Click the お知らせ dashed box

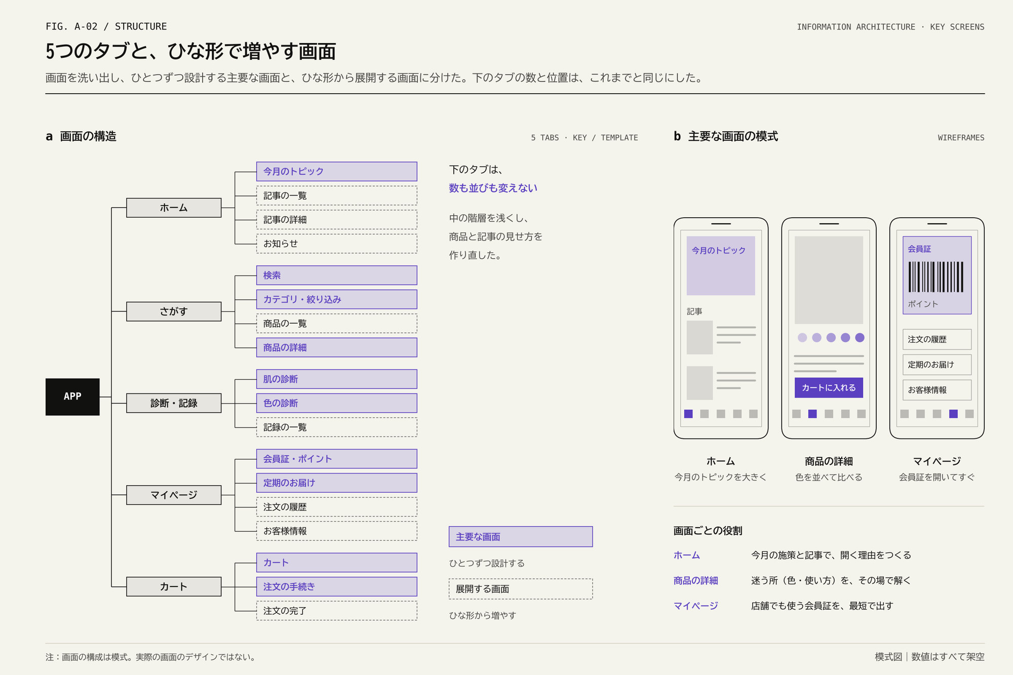337,244
